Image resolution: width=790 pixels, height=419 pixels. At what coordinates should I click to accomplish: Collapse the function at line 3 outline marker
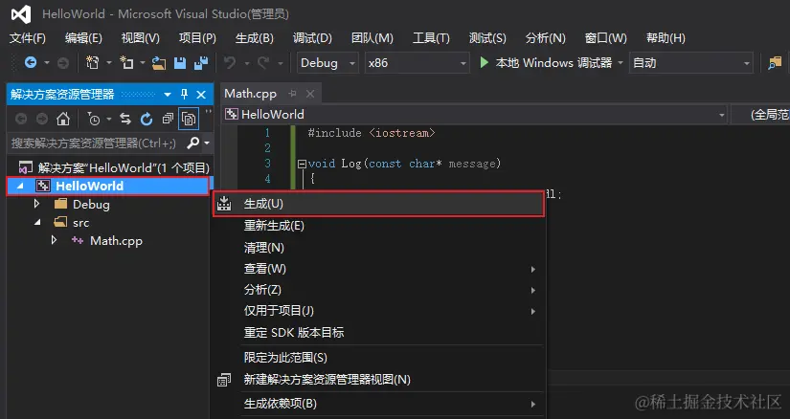(302, 164)
